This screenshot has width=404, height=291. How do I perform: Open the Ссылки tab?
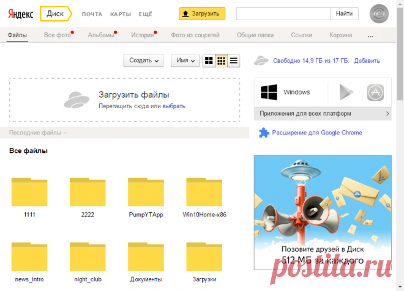tap(301, 35)
